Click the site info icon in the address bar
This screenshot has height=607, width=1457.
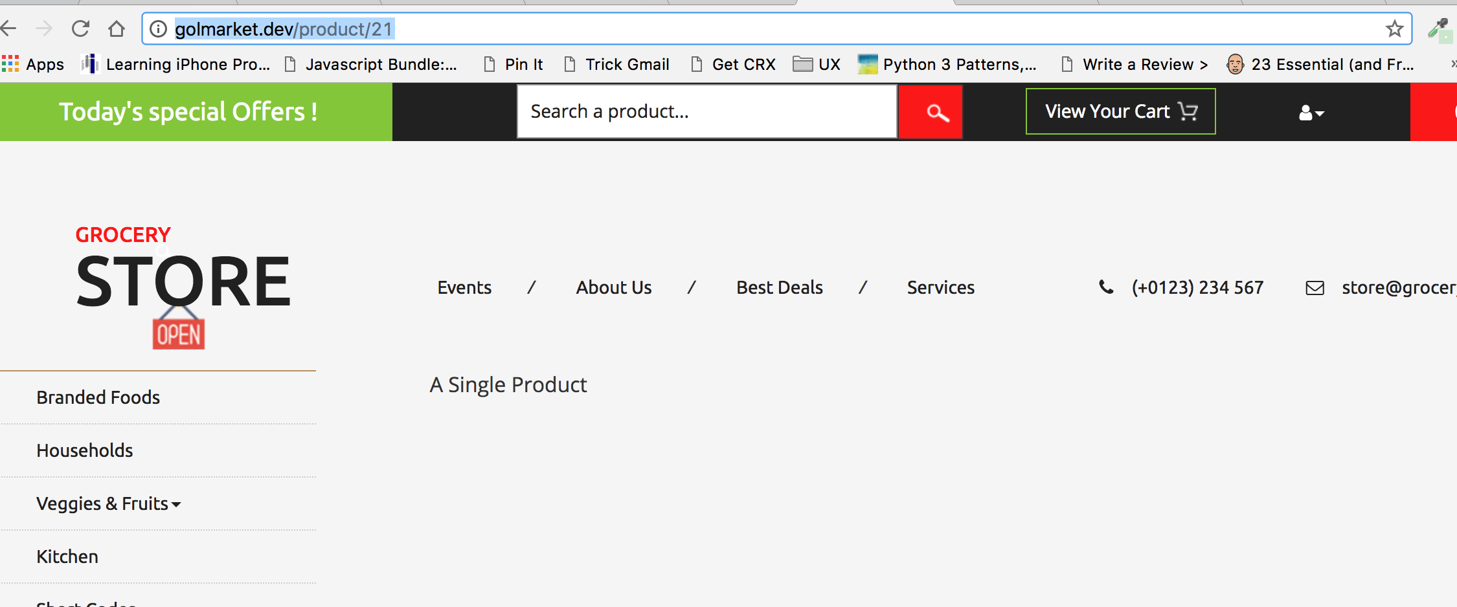[x=158, y=29]
